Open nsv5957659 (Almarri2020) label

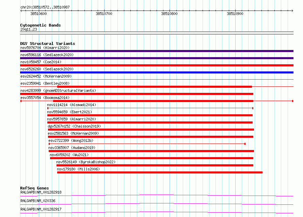point(71,119)
